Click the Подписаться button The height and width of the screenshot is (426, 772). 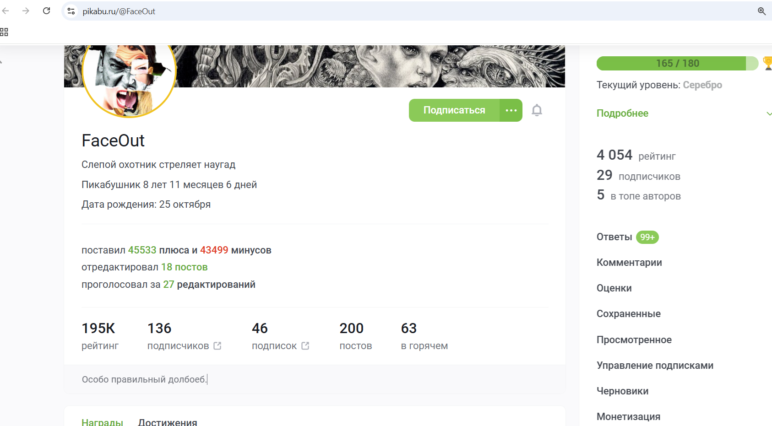pos(454,110)
